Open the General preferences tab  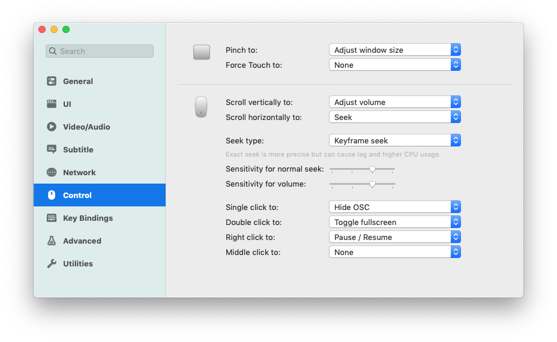click(x=100, y=81)
